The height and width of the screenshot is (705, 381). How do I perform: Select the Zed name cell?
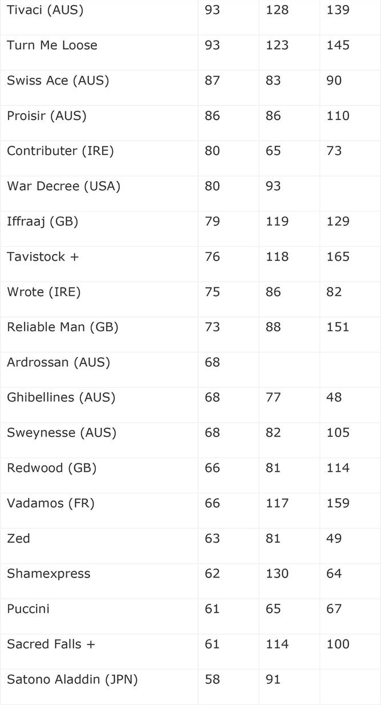[19, 539]
